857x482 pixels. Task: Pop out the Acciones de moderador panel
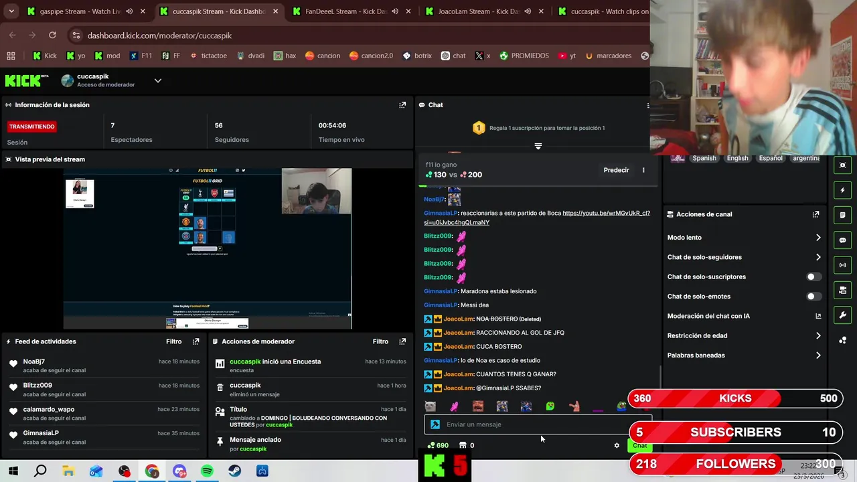coord(402,341)
